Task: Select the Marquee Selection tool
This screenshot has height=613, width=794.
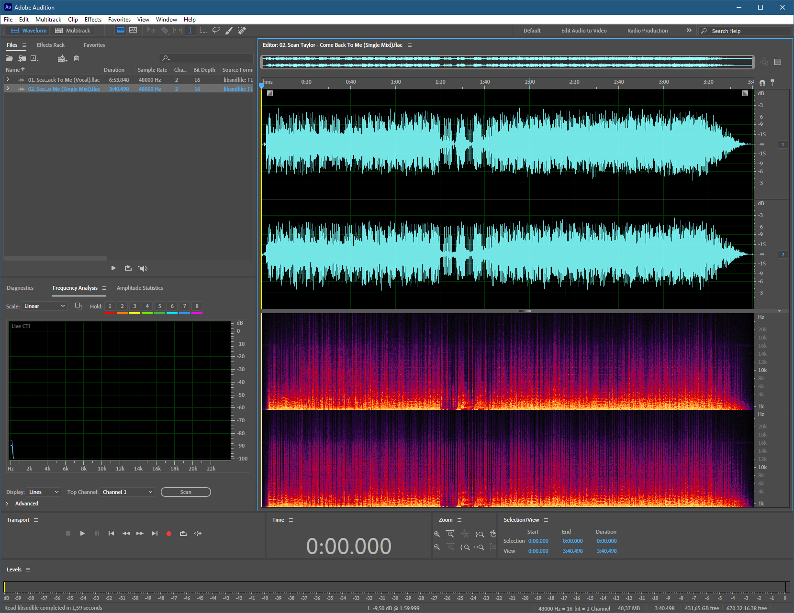Action: pos(204,30)
